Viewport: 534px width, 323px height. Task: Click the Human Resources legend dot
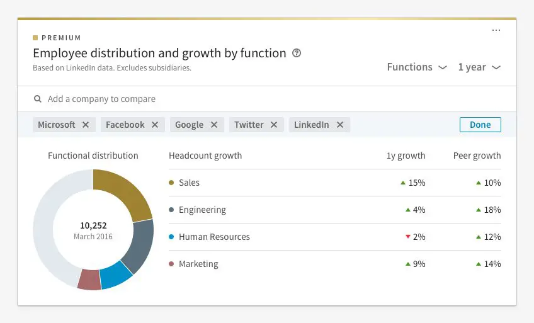tap(171, 237)
